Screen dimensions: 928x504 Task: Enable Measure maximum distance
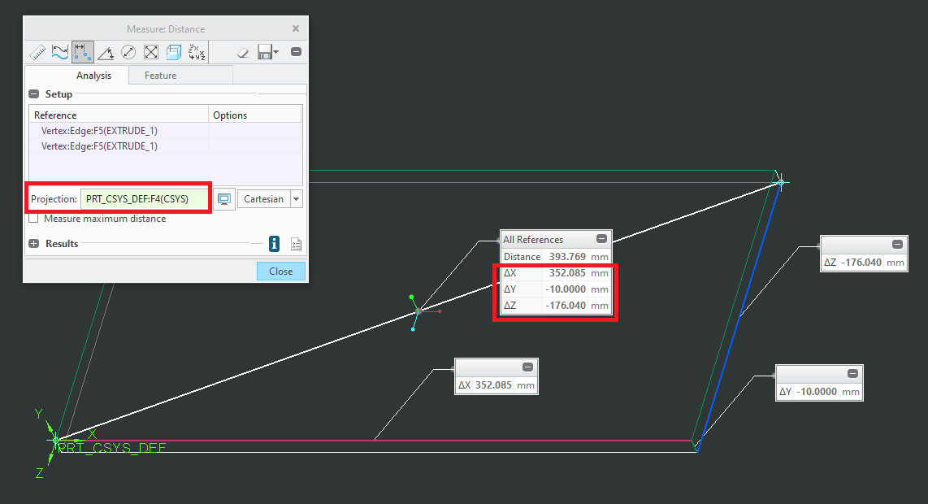[33, 218]
